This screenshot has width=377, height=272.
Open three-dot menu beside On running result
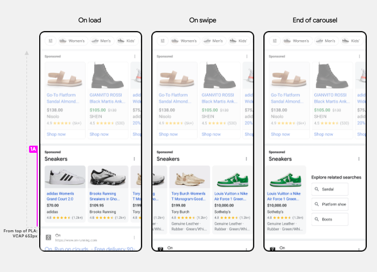134,237
